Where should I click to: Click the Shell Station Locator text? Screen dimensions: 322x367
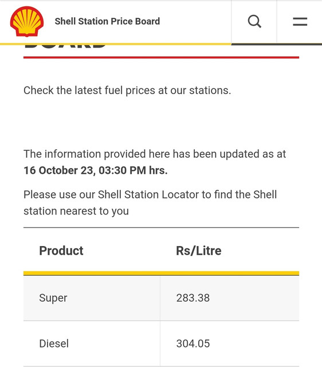(148, 194)
